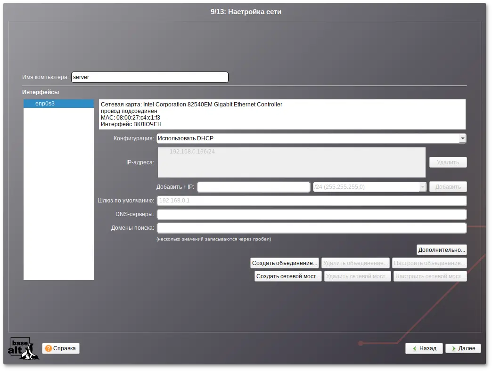The width and height of the screenshot is (492, 371).
Task: Click the Имя компьютера field containing server
Action: [150, 77]
